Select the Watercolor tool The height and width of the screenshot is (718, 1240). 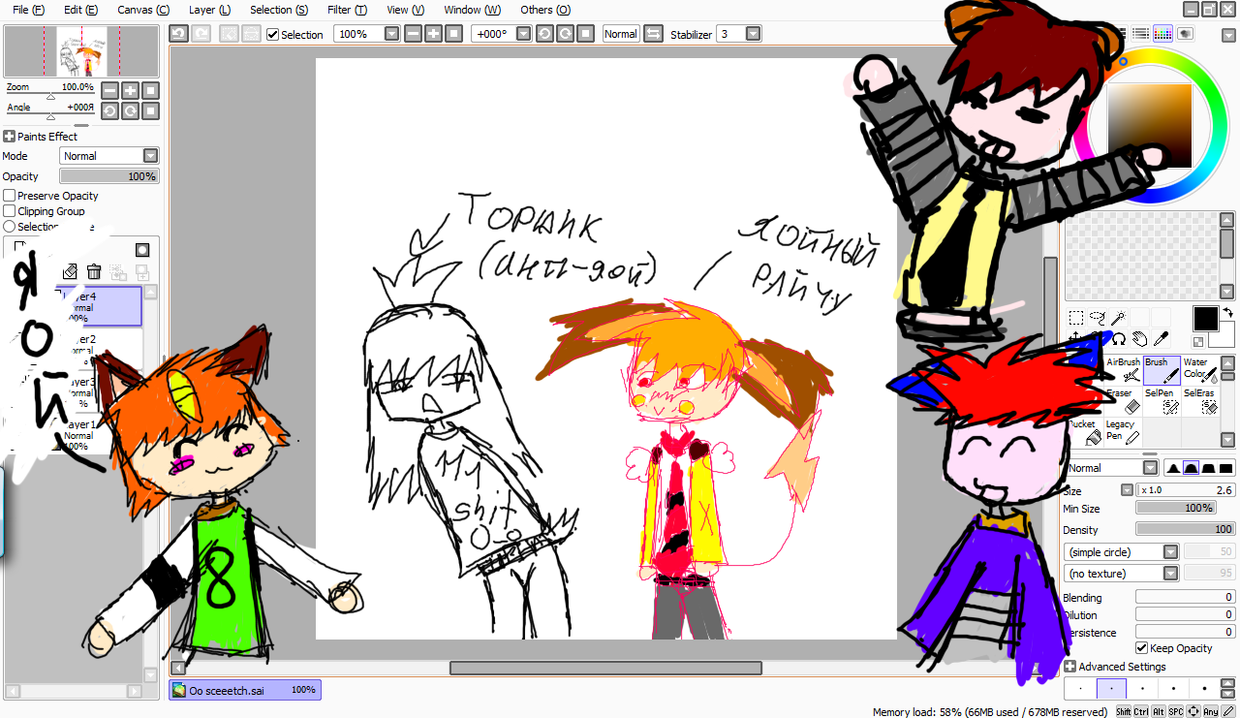pos(1200,369)
